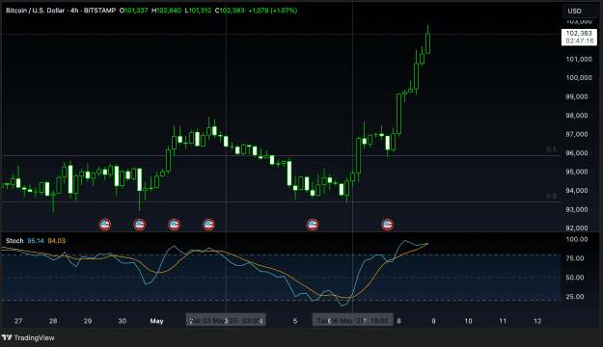The image size is (603, 347).
Task: Click the bar countdown 02:47:16
Action: tap(580, 40)
